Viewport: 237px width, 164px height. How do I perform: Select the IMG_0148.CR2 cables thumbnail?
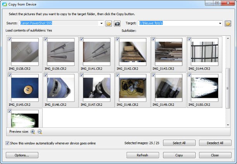132,88
